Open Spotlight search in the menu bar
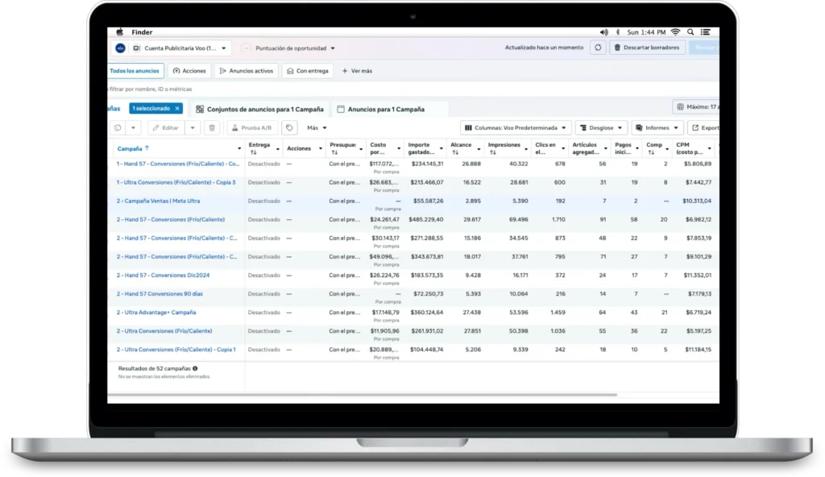 click(x=689, y=32)
